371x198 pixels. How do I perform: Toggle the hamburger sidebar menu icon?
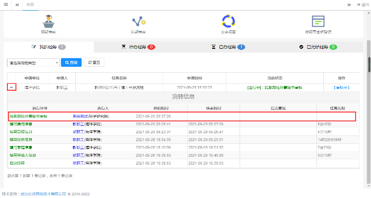(6, 4)
